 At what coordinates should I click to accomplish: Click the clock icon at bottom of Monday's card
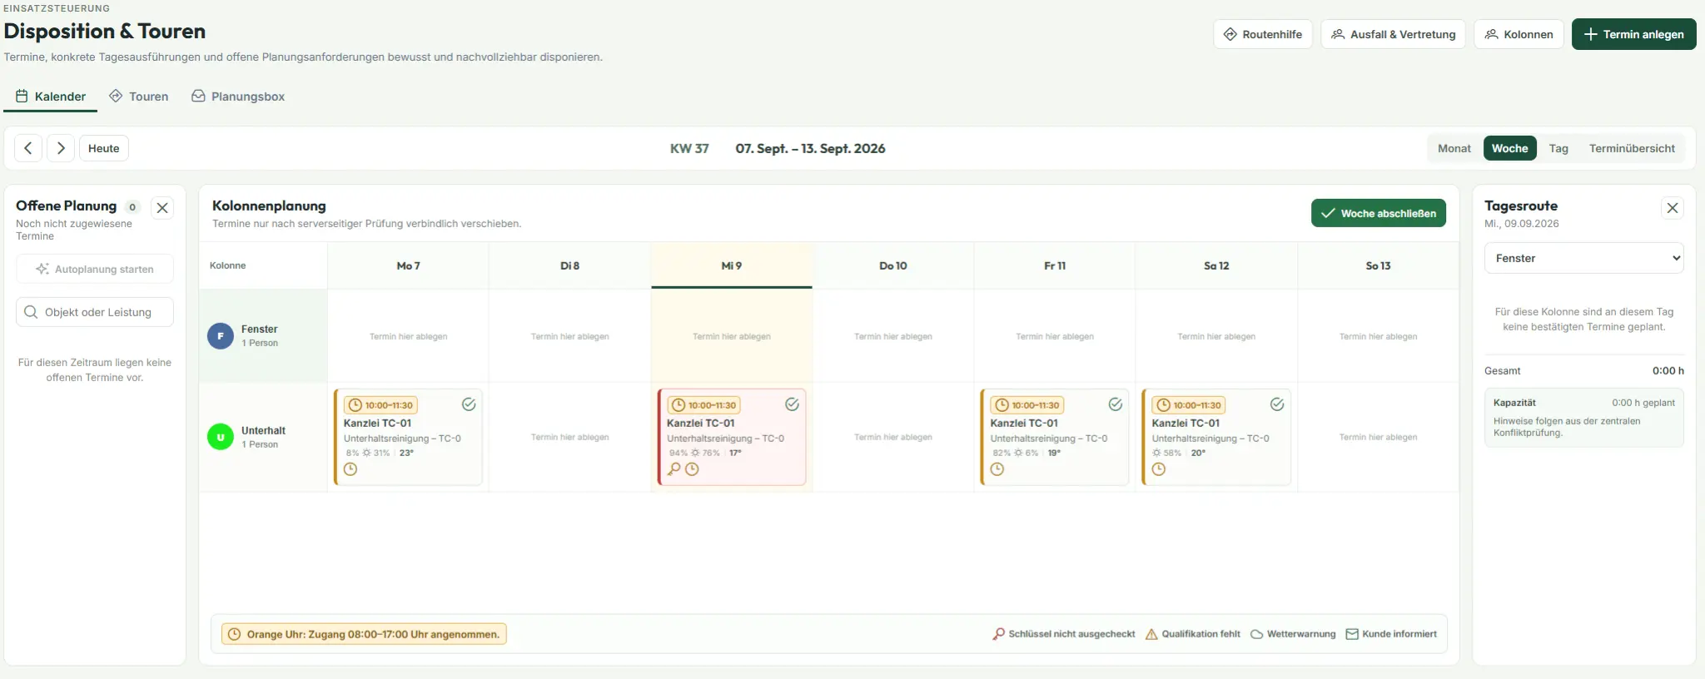(350, 469)
